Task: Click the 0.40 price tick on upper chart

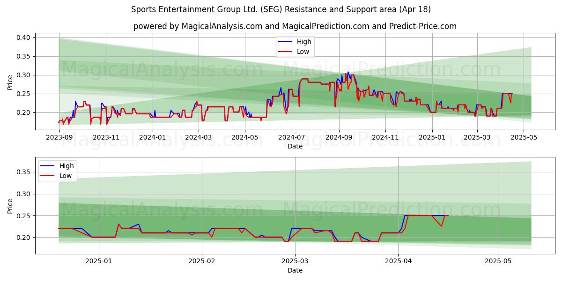Action: (x=24, y=37)
